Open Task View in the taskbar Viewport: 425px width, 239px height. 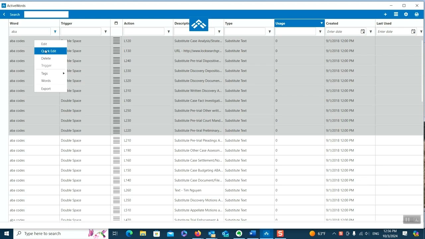(115, 233)
